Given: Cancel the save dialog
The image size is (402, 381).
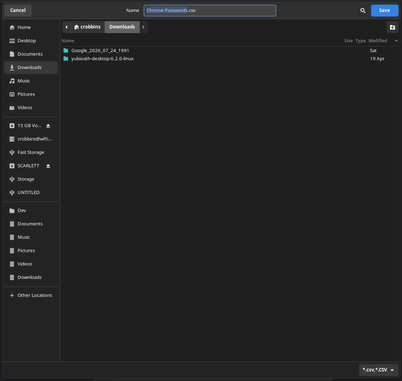Looking at the screenshot, I should point(18,10).
